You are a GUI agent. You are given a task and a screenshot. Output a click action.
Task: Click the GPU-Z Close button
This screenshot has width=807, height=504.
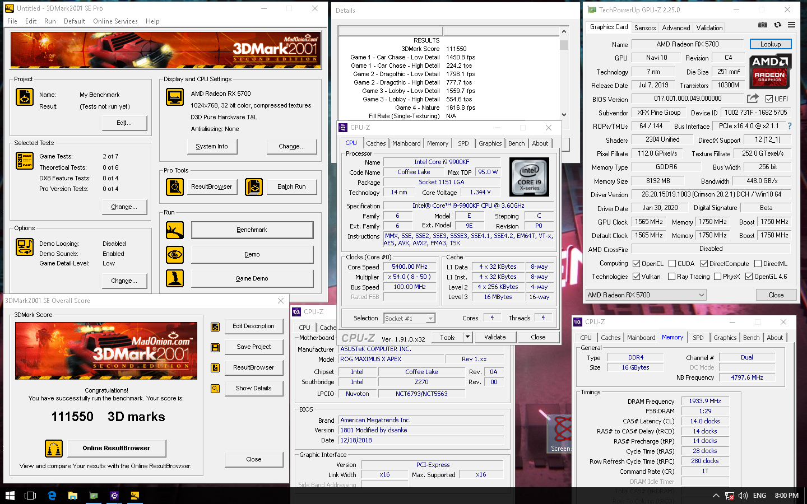click(776, 295)
